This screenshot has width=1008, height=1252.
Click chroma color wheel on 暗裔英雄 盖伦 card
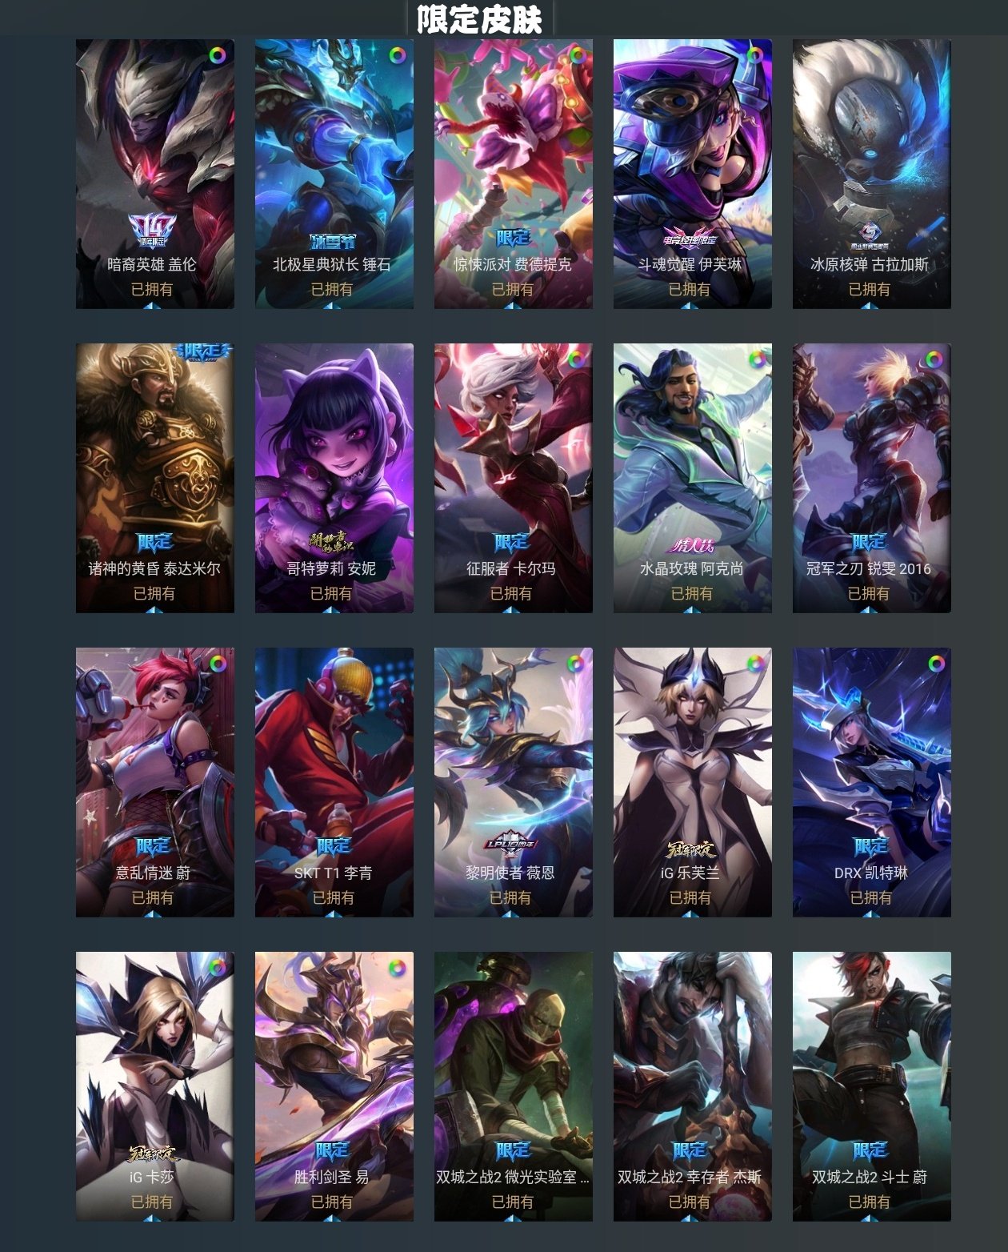(218, 55)
